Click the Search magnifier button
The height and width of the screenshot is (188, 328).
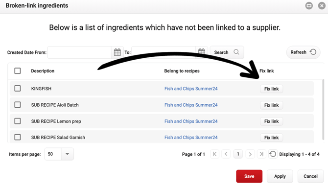coord(227,52)
